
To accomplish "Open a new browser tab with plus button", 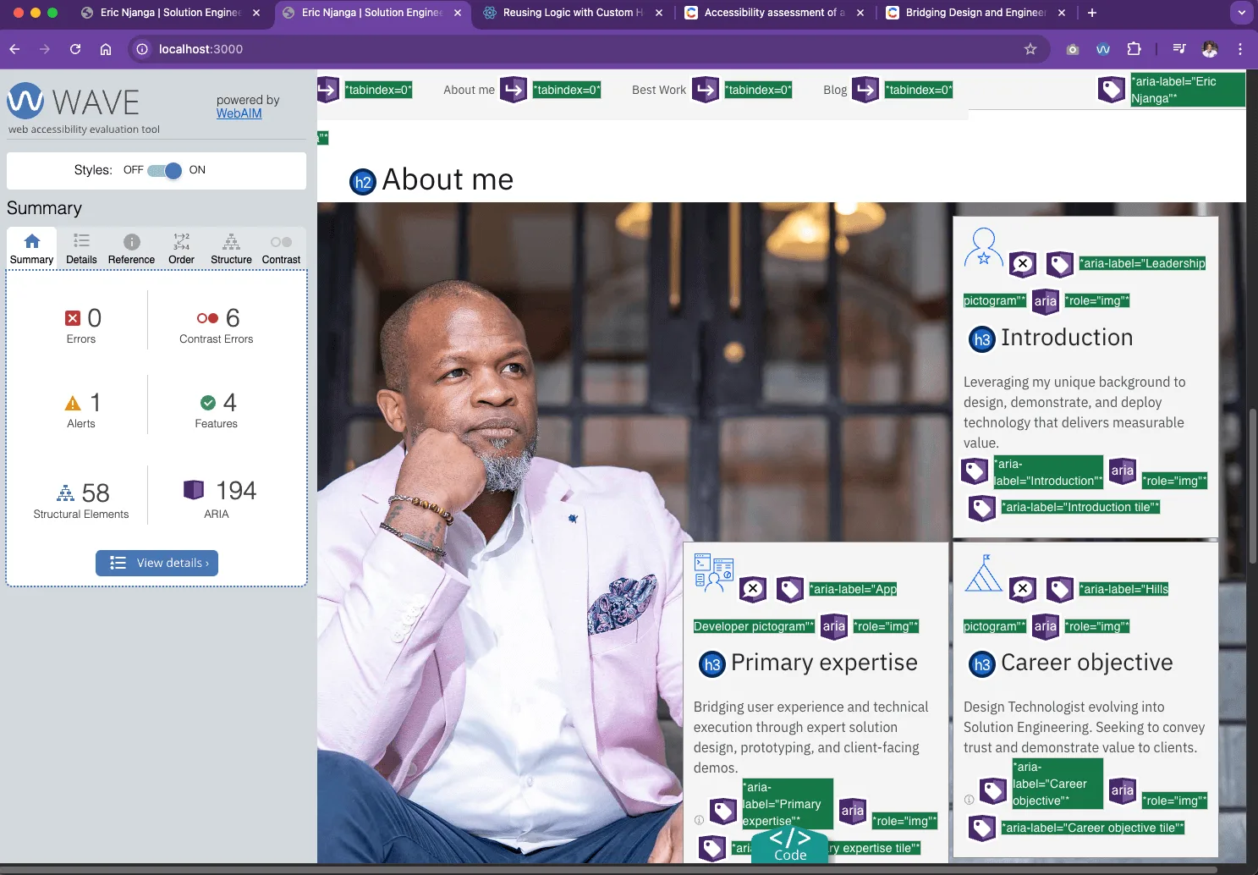I will (x=1092, y=13).
